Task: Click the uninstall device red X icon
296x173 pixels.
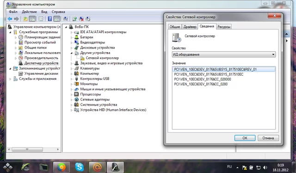Action: [81, 19]
